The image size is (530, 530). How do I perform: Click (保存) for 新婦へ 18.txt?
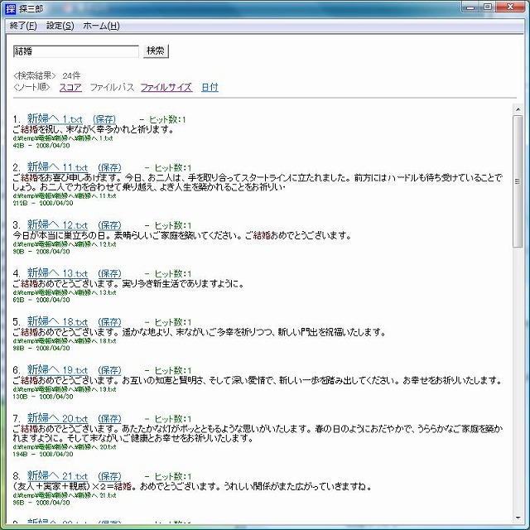tap(109, 322)
